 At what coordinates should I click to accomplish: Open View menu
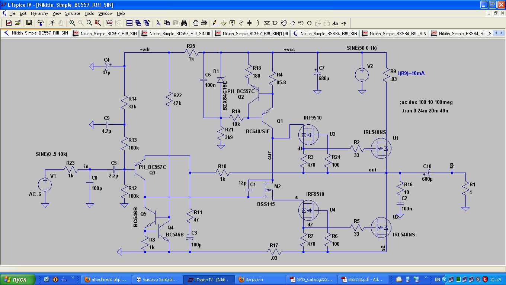click(x=57, y=13)
